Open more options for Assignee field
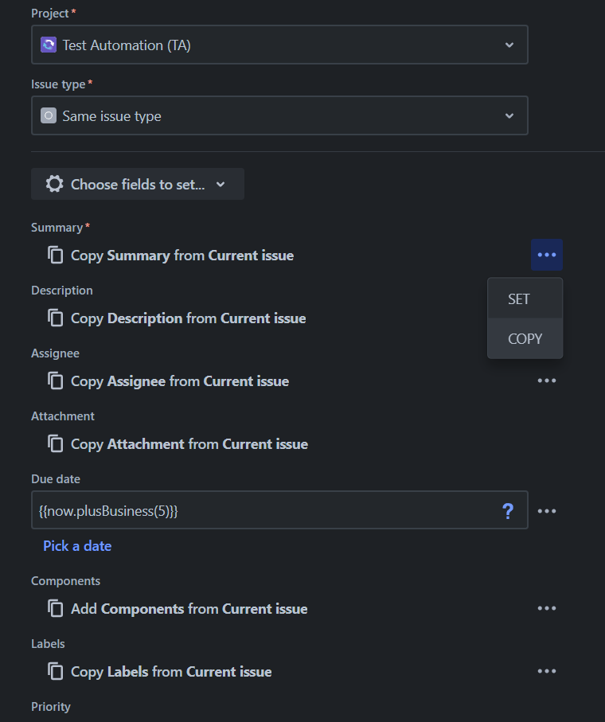Viewport: 605px width, 722px height. point(547,381)
